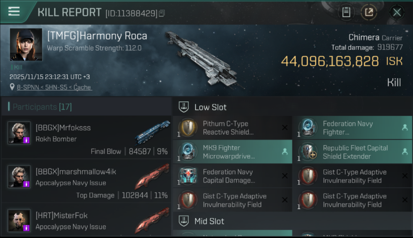Open the 8-SPNN location link
The height and width of the screenshot is (238, 413).
pos(54,87)
